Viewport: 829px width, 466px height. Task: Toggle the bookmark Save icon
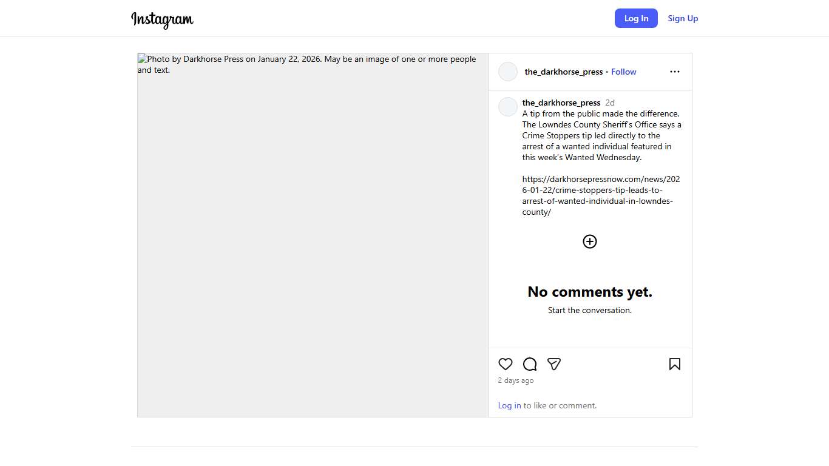[x=674, y=364]
